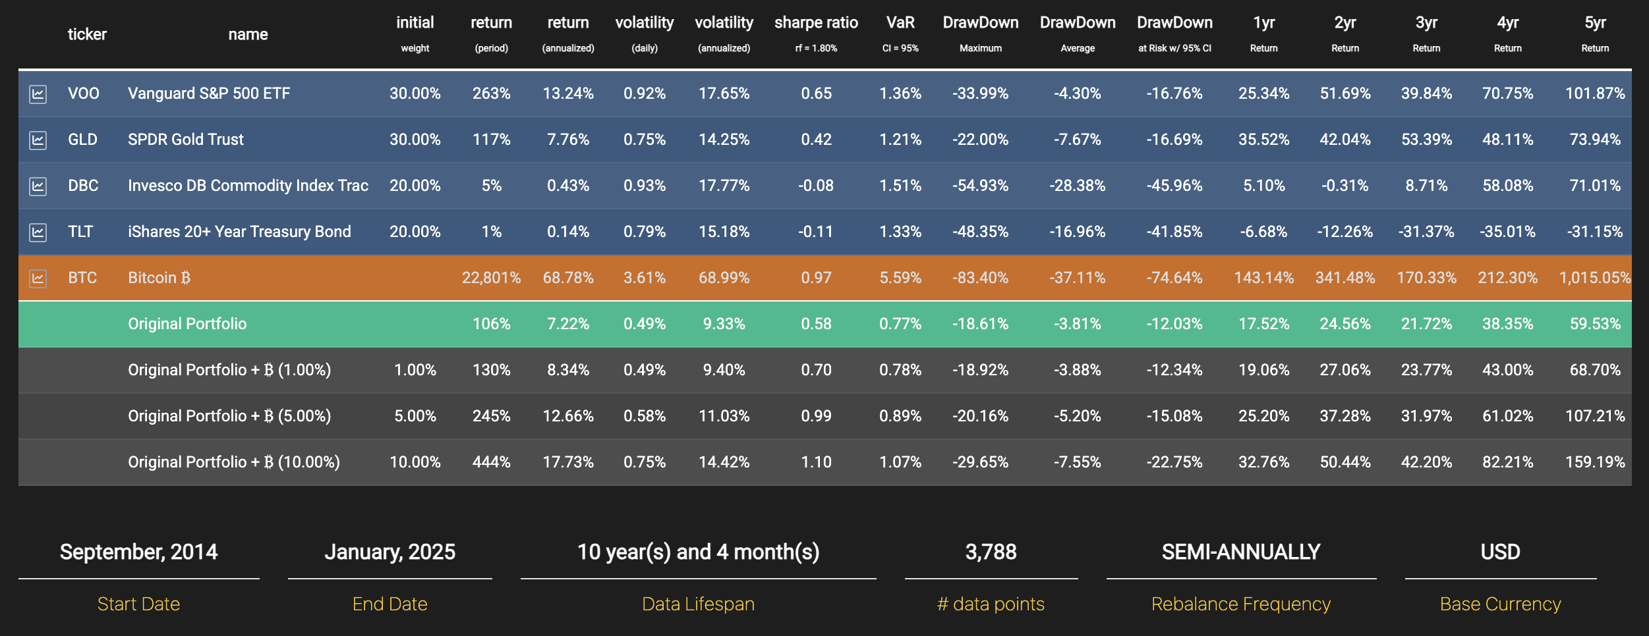The width and height of the screenshot is (1649, 636).
Task: Sort by the ticker column header
Action: click(87, 34)
